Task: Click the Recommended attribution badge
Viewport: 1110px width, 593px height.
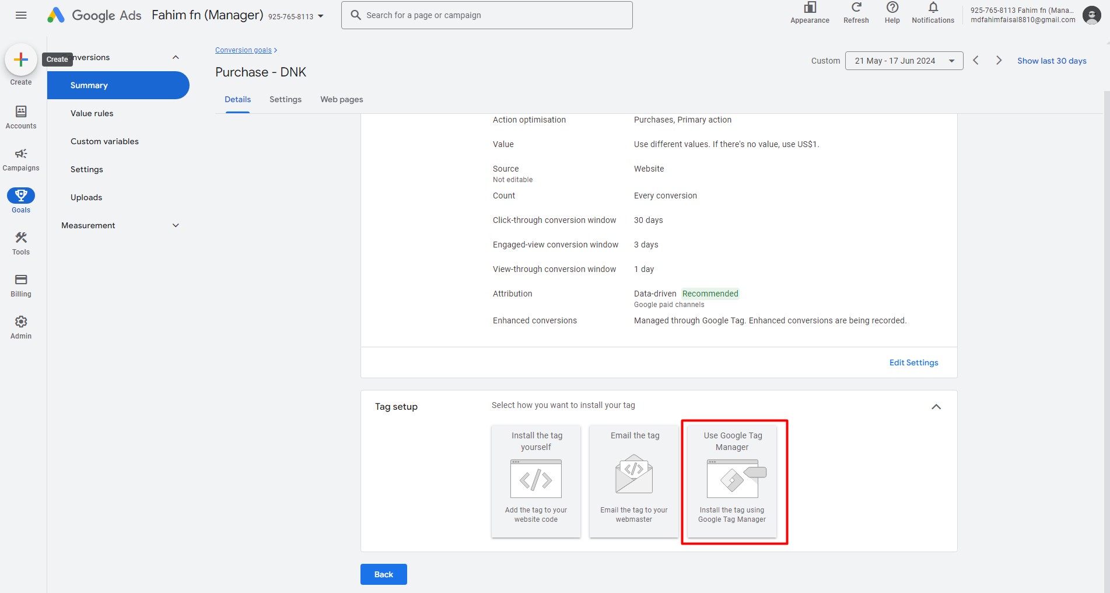Action: (x=710, y=294)
